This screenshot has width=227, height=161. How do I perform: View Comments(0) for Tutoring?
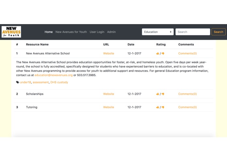click(x=187, y=107)
